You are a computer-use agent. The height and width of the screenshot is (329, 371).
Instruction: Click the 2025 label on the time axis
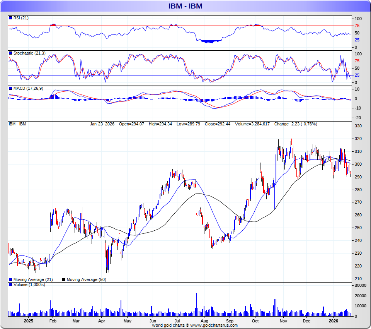pyautogui.click(x=29, y=321)
